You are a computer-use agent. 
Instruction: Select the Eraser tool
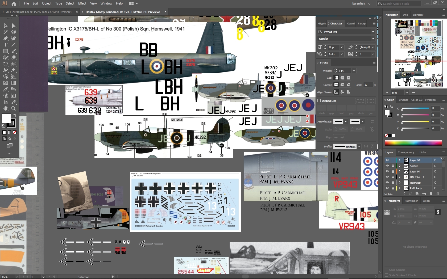click(14, 57)
